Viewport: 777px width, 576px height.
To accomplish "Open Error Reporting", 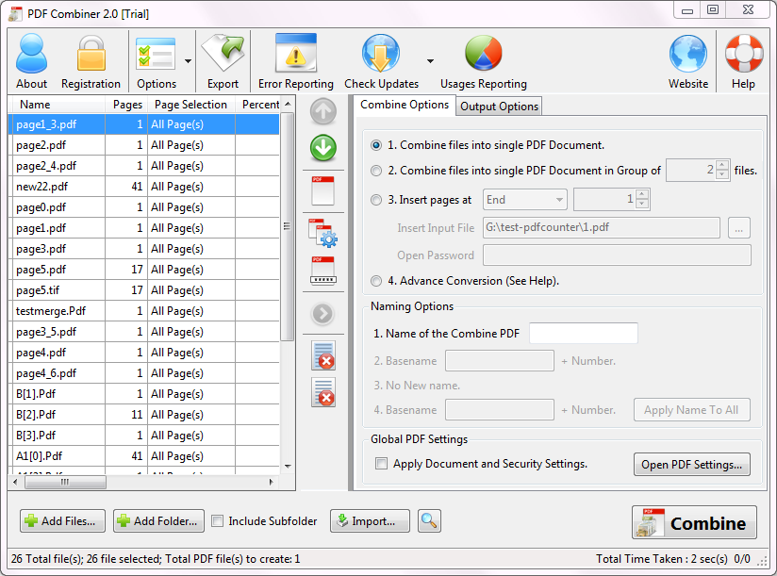I will pos(296,61).
